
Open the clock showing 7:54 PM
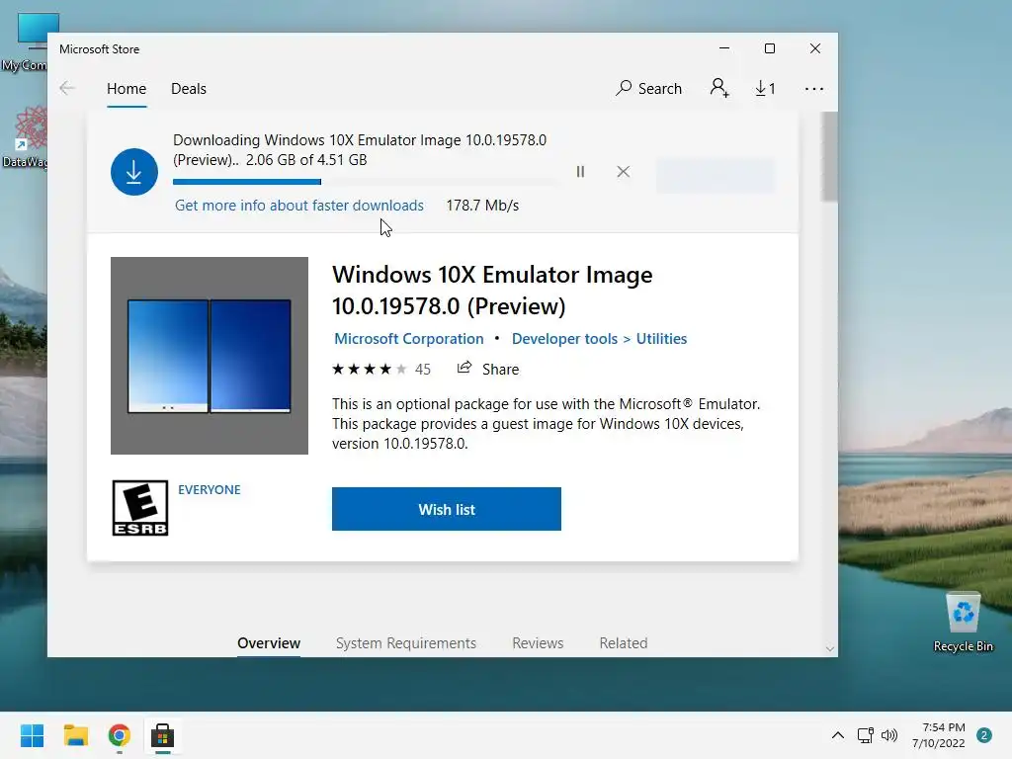pos(939,735)
